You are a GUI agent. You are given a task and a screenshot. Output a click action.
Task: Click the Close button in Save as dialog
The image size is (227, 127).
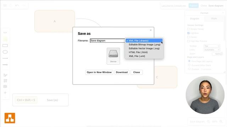(x=137, y=72)
